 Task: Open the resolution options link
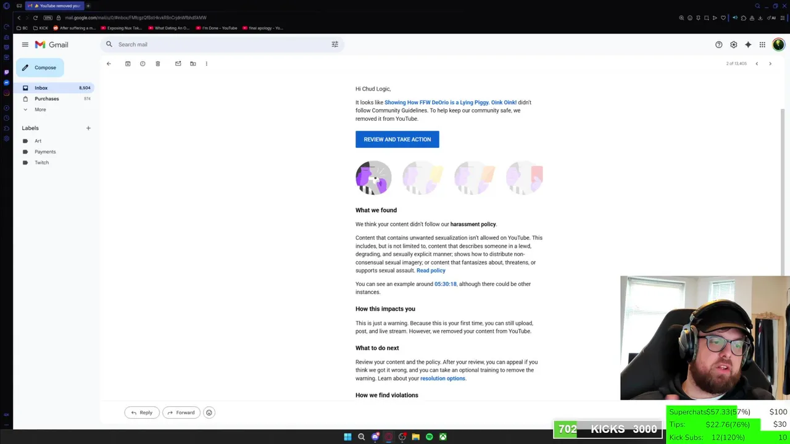[443, 379]
